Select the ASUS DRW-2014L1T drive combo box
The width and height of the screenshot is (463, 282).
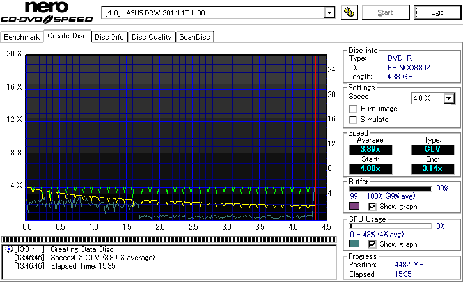(x=218, y=13)
